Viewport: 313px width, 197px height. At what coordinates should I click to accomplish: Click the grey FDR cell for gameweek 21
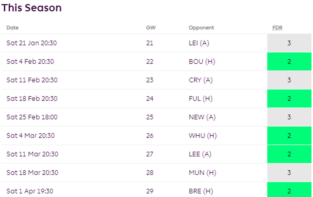(289, 43)
